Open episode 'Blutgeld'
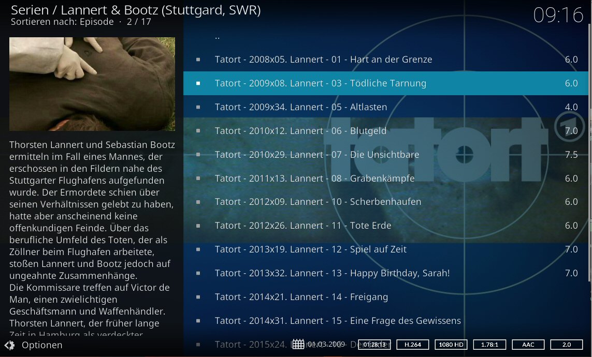The height and width of the screenshot is (357, 592). coord(386,131)
